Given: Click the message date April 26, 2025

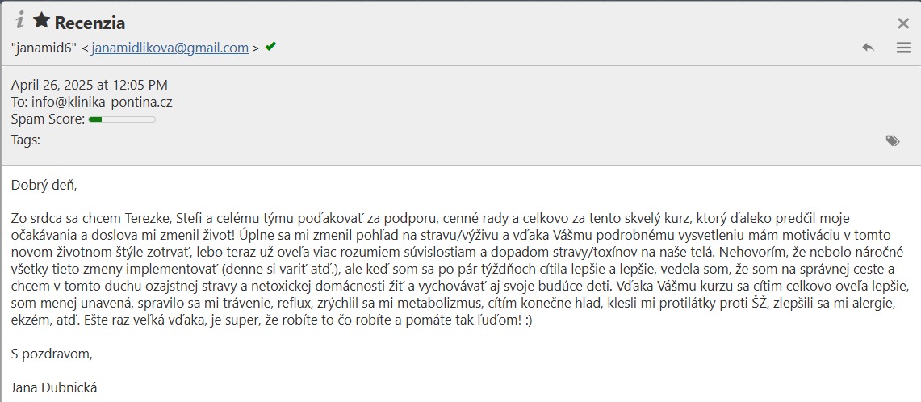Looking at the screenshot, I should (90, 85).
